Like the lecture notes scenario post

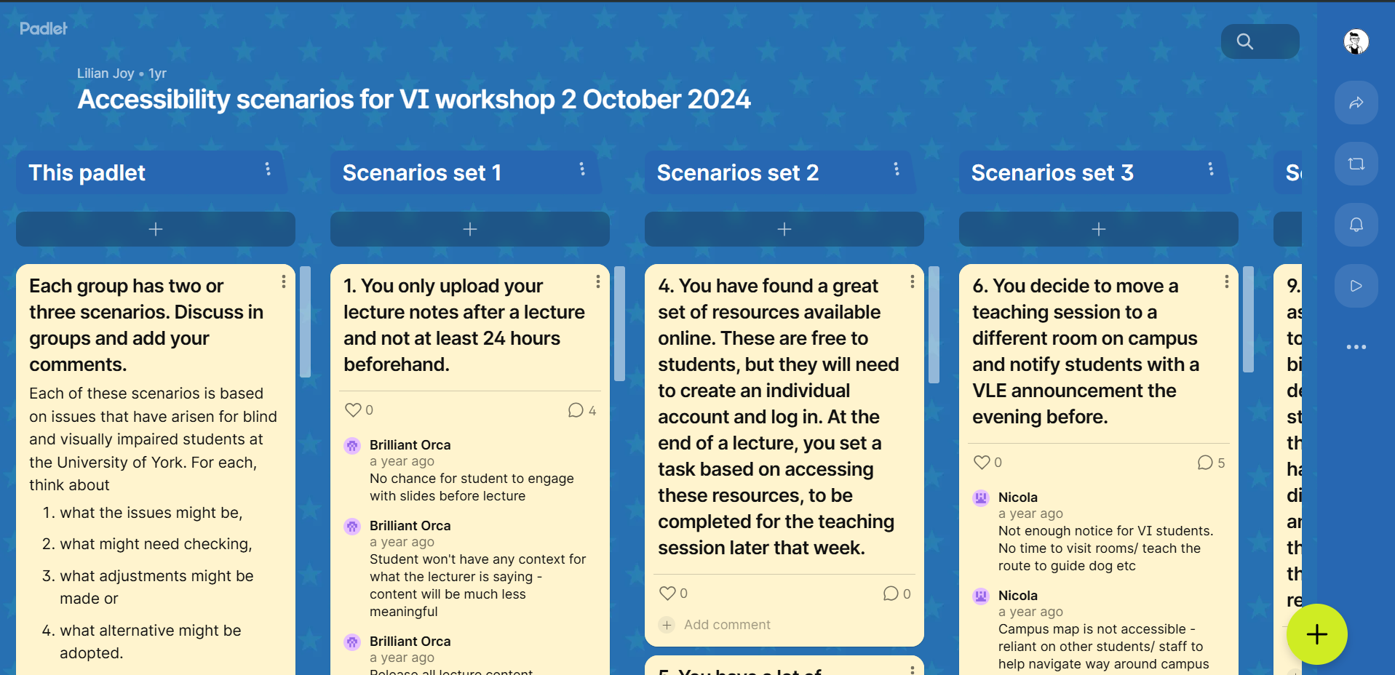click(354, 410)
